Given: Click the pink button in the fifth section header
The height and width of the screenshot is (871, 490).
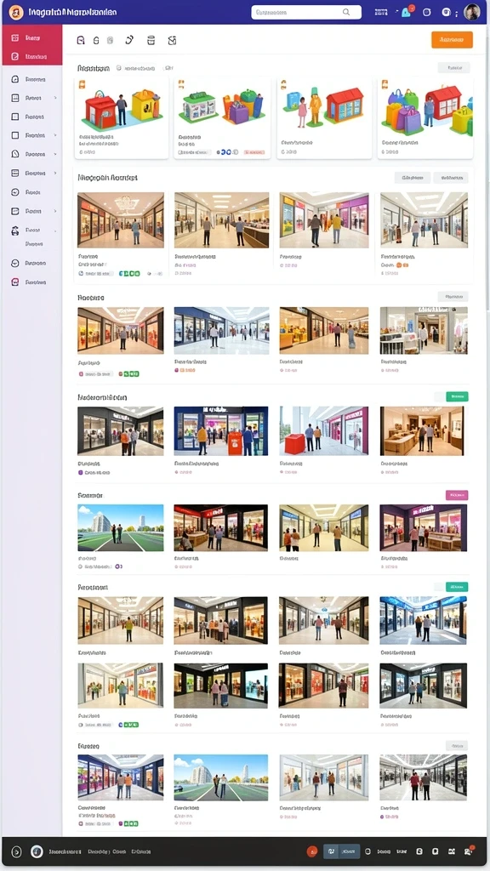Looking at the screenshot, I should (457, 495).
